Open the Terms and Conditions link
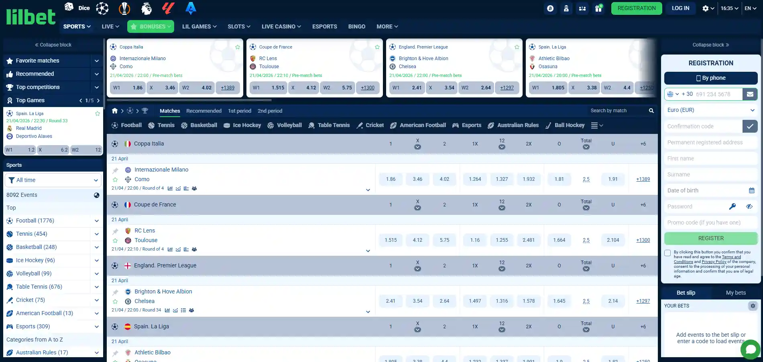 click(x=708, y=259)
